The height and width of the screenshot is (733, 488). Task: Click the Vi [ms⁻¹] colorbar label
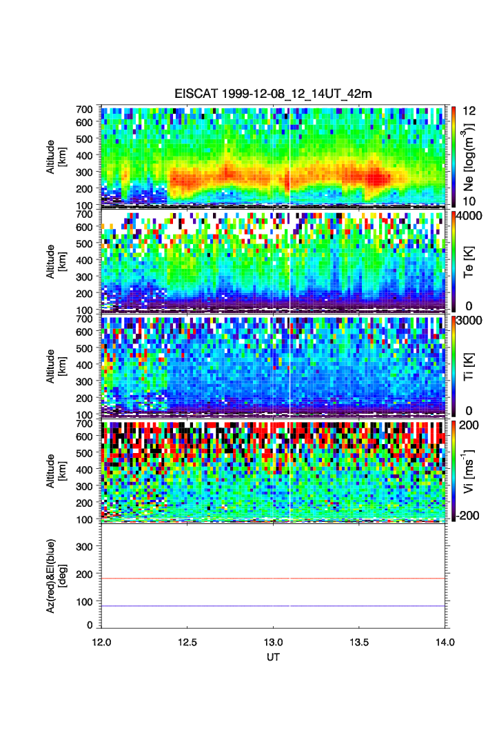click(x=474, y=470)
